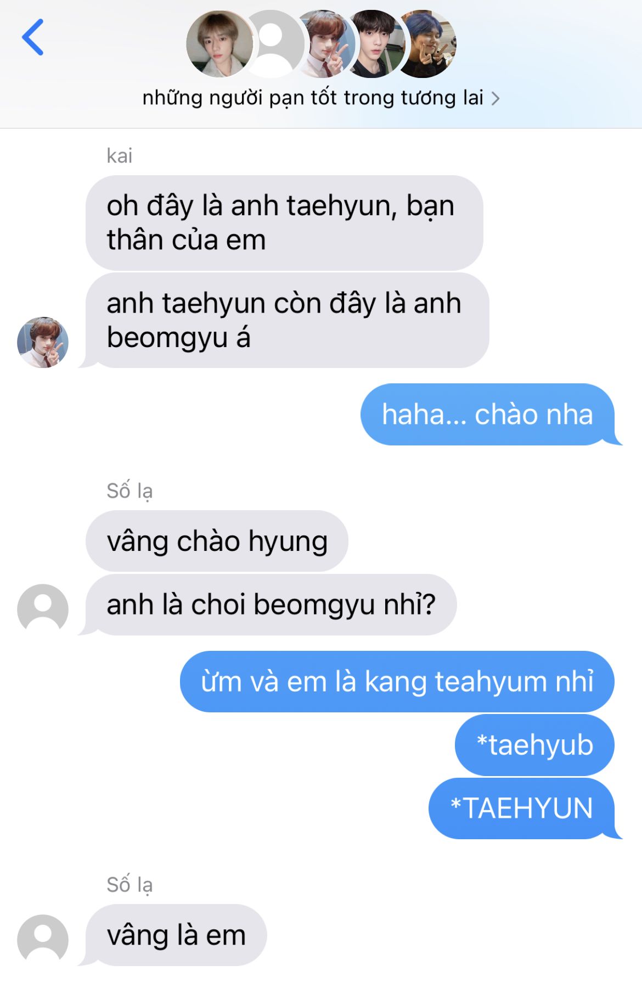Open the first group member avatar in header
The width and height of the screenshot is (642, 1004).
pos(219,44)
